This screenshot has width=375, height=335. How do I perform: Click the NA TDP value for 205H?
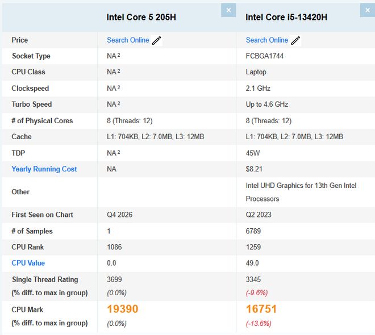[x=114, y=153]
